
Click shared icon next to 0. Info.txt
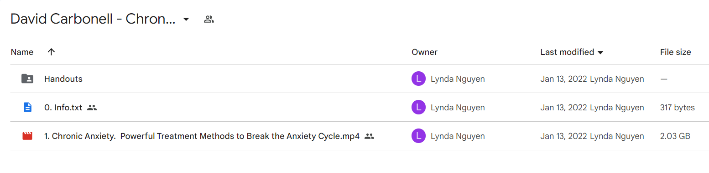click(x=92, y=108)
